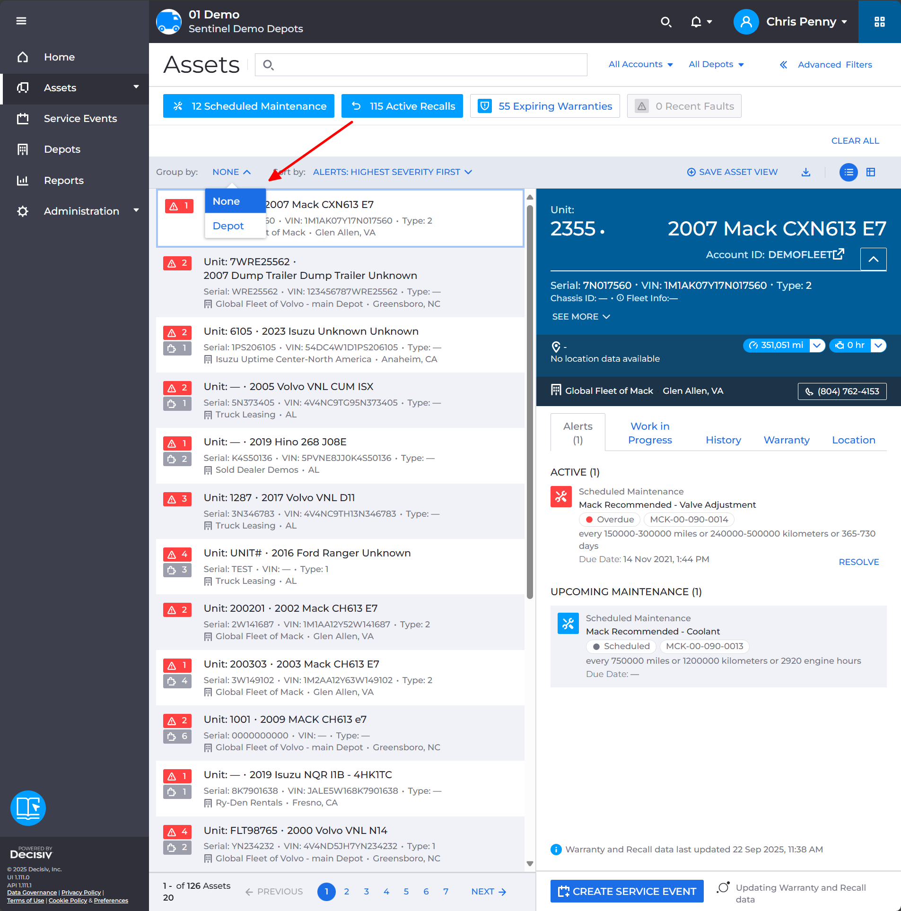This screenshot has width=901, height=911.
Task: Click the asset list vertical scrollbar
Action: [x=530, y=402]
